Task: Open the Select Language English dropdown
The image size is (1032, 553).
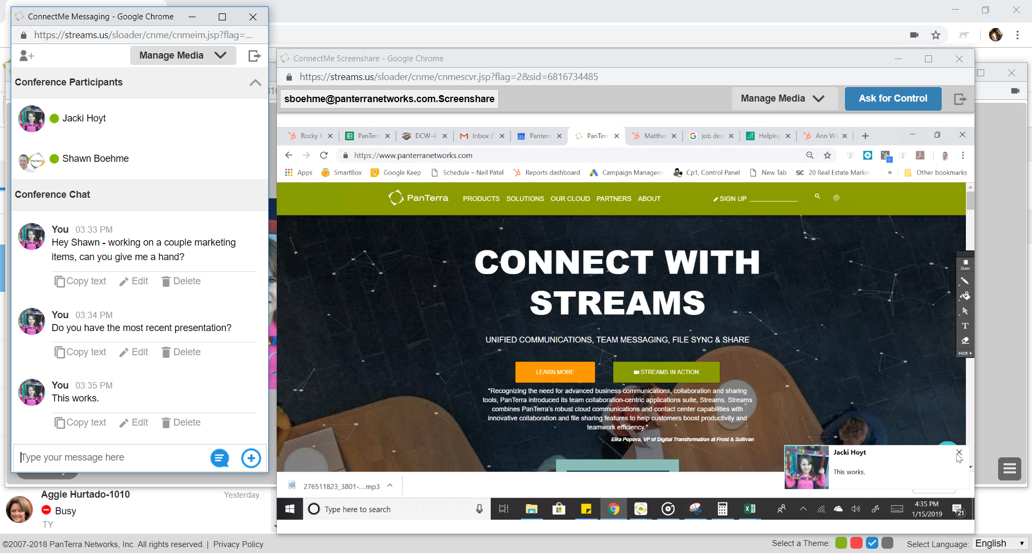Action: pyautogui.click(x=1000, y=543)
